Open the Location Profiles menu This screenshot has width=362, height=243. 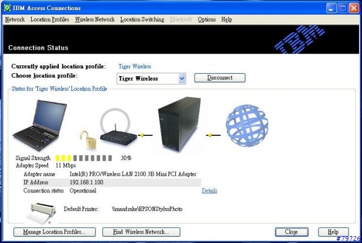(50, 20)
